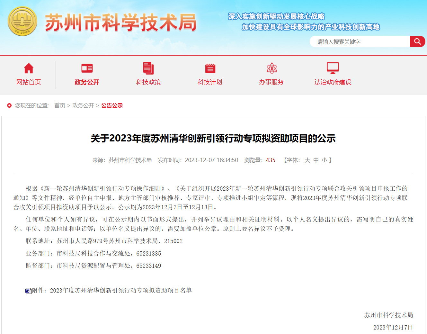Viewport: 427px width, 334px height.
Task: Go to 政务公开 in the breadcrumb
Action: [x=83, y=105]
